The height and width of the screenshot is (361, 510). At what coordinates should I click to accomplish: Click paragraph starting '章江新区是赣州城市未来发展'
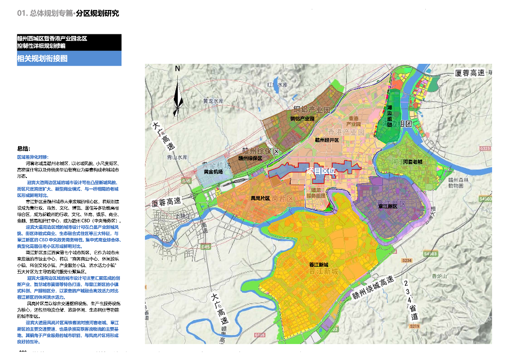(69, 211)
